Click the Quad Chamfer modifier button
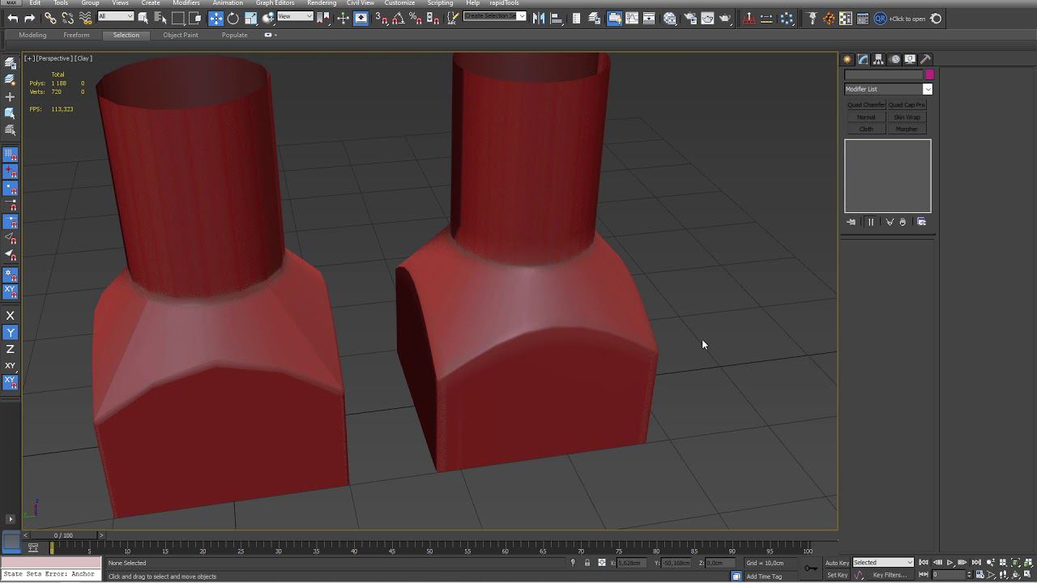This screenshot has height=583, width=1037. 866,104
